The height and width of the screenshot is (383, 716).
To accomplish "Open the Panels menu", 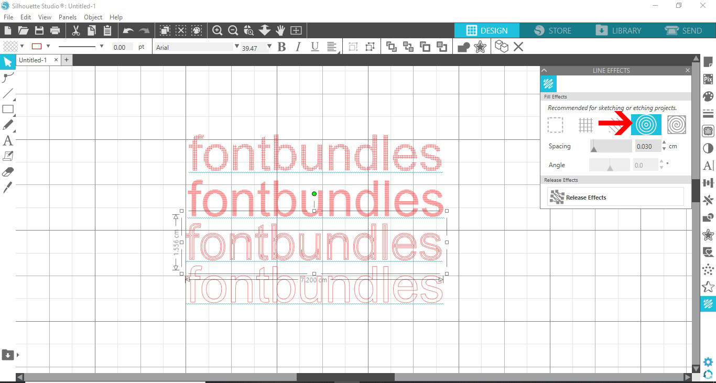I will [x=68, y=17].
